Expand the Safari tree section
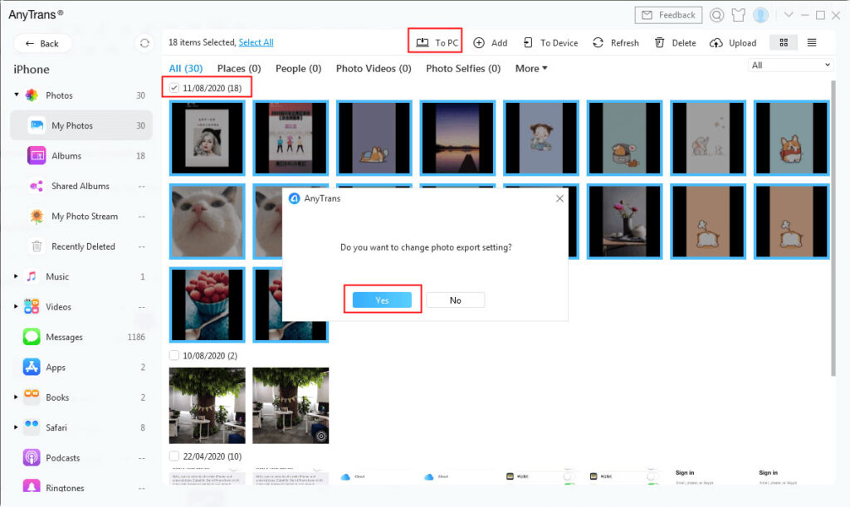 coord(16,427)
